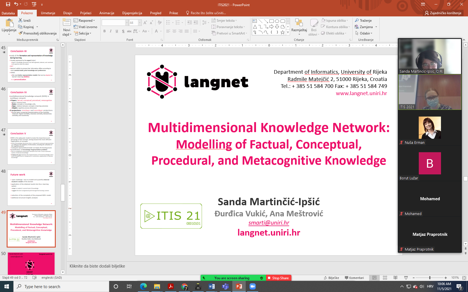Start slideshow from the status bar icon

[x=406, y=278]
